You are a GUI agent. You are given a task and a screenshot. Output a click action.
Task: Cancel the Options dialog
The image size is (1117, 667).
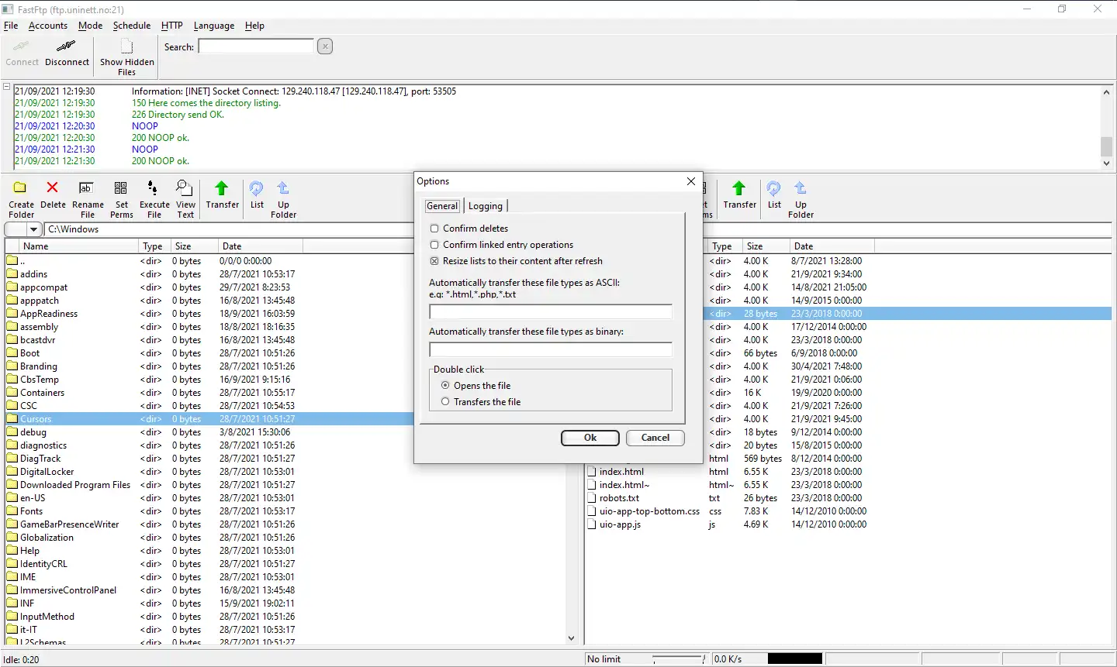pyautogui.click(x=655, y=438)
